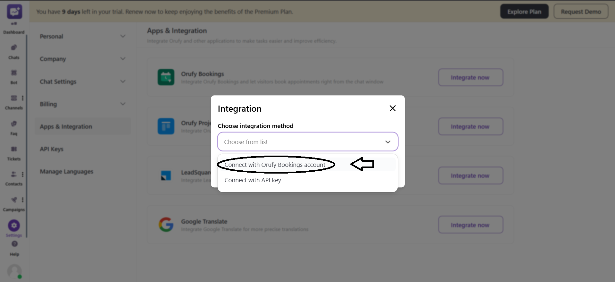
Task: Close the Integration dialog
Action: [x=393, y=108]
